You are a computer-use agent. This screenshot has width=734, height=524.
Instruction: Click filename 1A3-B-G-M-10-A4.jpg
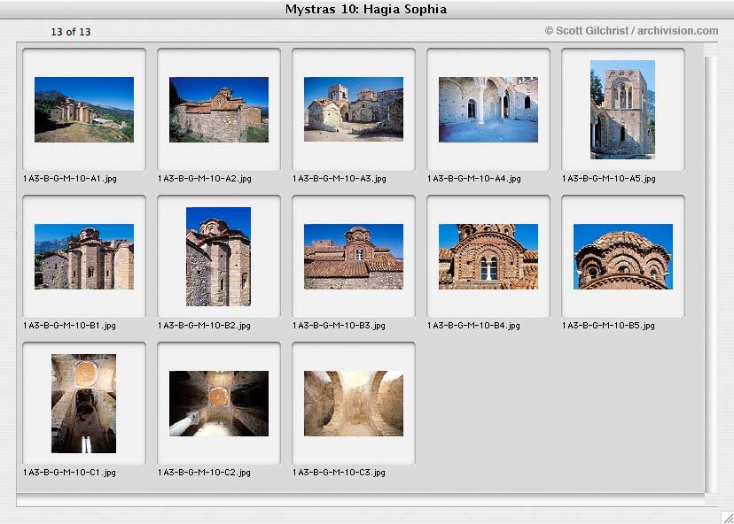click(474, 179)
